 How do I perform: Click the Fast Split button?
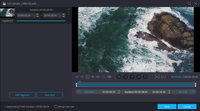click(50, 95)
